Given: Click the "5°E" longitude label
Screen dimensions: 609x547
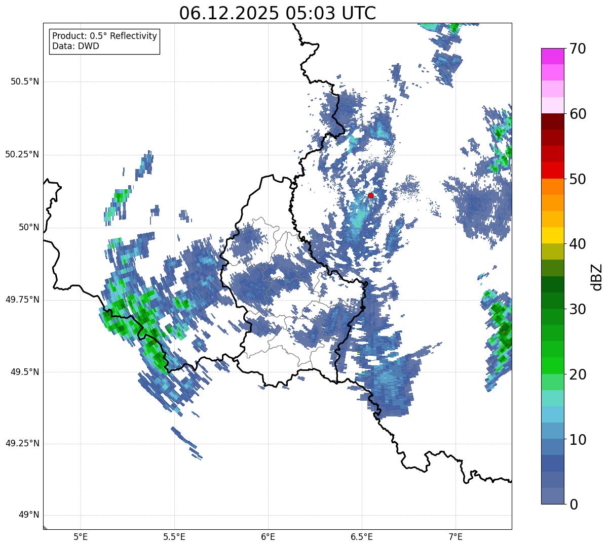Looking at the screenshot, I should (81, 536).
